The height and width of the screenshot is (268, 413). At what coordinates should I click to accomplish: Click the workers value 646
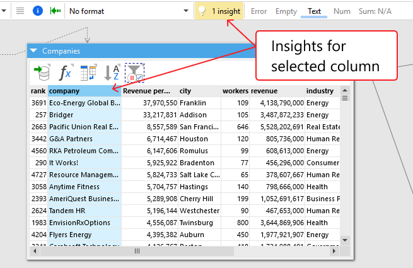[235, 127]
